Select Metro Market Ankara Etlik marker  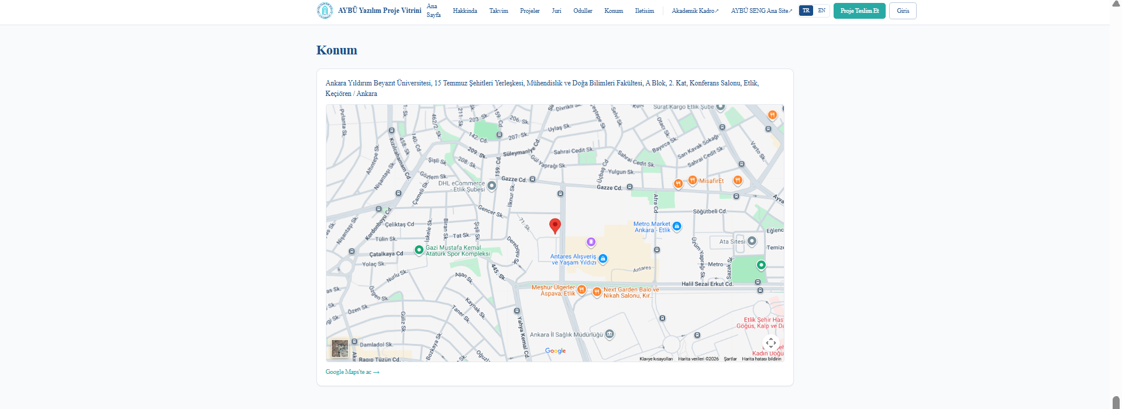677,226
